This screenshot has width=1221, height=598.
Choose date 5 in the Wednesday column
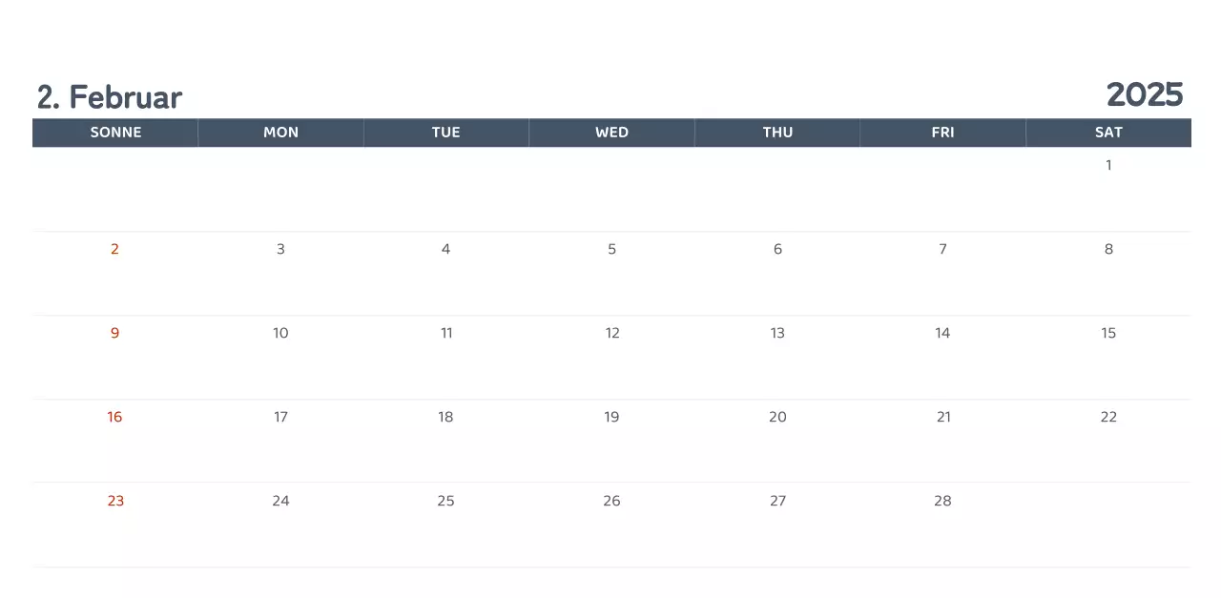(x=611, y=249)
